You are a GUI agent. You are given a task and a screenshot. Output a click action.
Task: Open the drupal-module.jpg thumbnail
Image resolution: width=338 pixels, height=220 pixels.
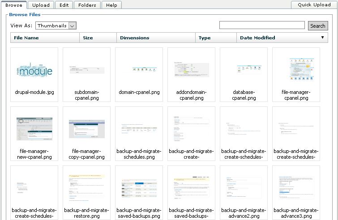pyautogui.click(x=34, y=70)
